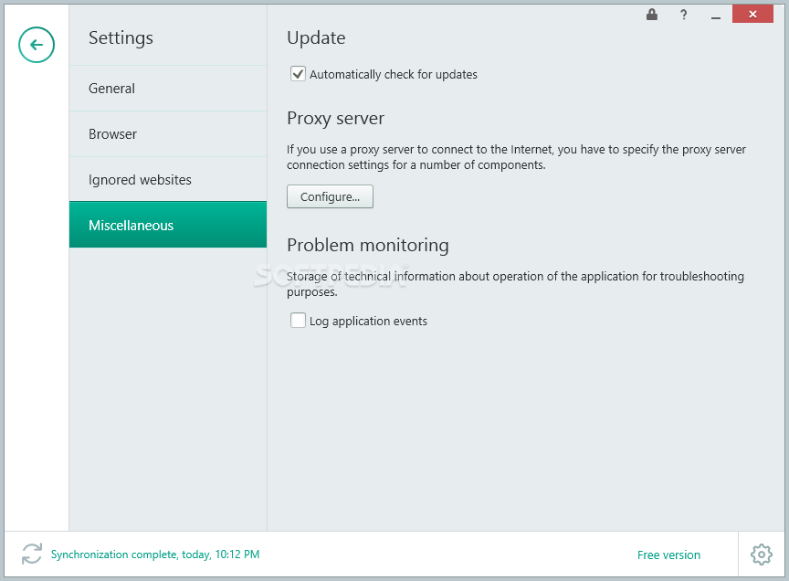This screenshot has height=581, width=789.
Task: Click the Proxy server heading
Action: tap(336, 119)
